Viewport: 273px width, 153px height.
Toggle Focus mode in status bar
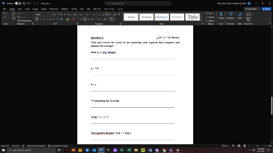(225, 146)
